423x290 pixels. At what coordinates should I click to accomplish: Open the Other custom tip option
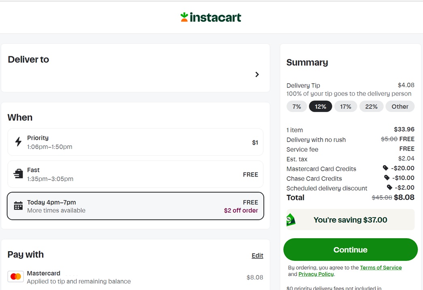click(x=400, y=107)
